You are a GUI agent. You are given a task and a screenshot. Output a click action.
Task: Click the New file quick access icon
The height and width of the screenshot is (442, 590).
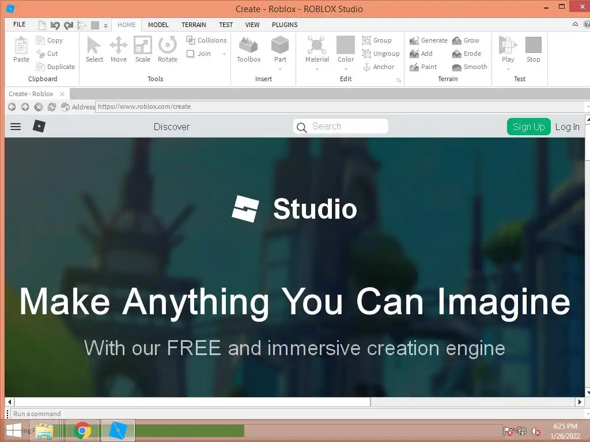(x=42, y=25)
